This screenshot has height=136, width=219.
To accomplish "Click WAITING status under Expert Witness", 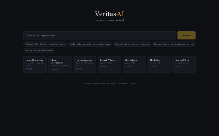I will tap(104, 67).
